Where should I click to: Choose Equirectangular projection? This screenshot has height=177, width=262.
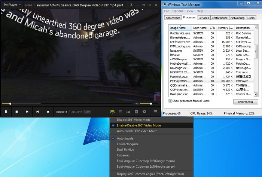coord(151,144)
